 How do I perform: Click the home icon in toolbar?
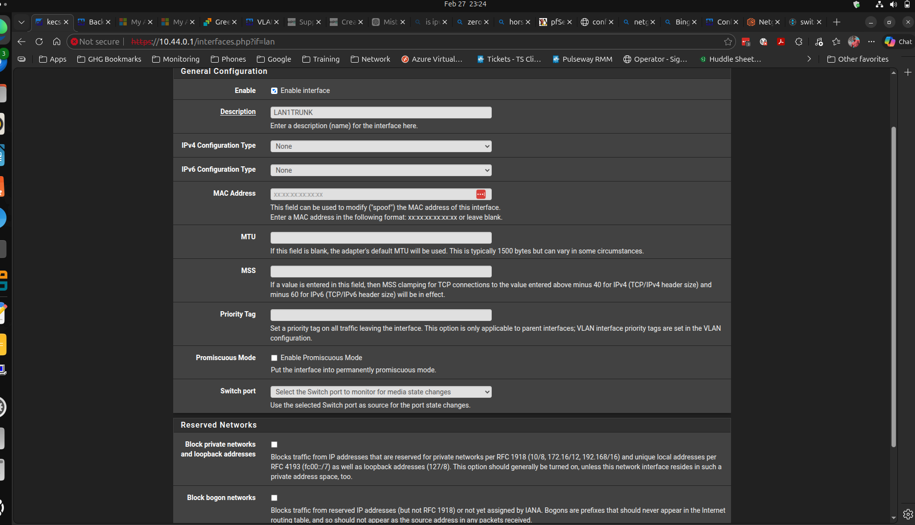(57, 42)
